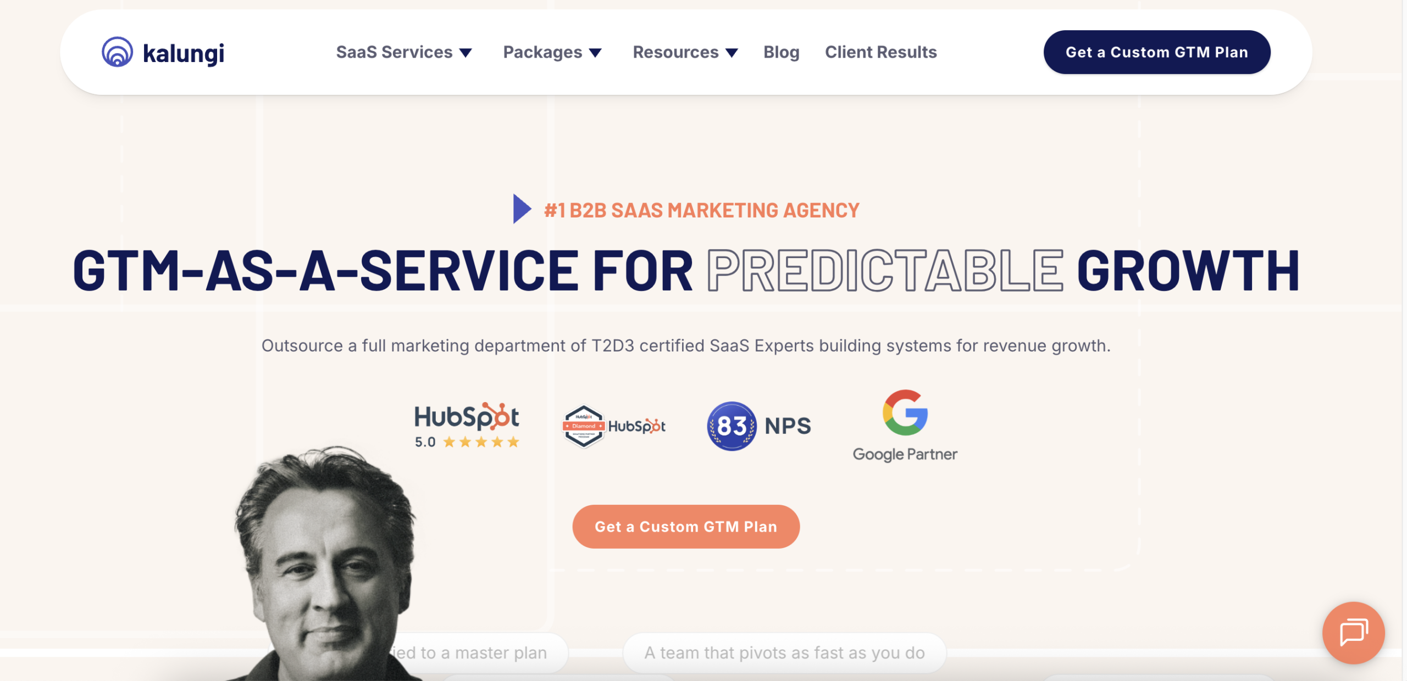
Task: Click the HubSpot 5.0 star rating badge
Action: 467,426
